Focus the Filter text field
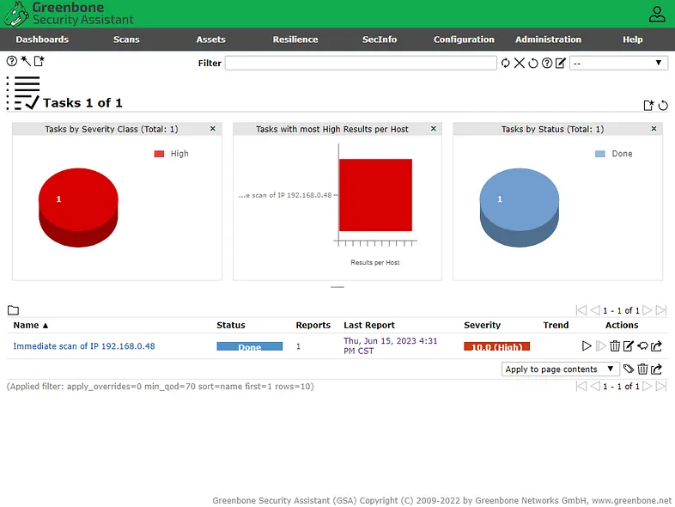Image resolution: width=675 pixels, height=507 pixels. (361, 64)
